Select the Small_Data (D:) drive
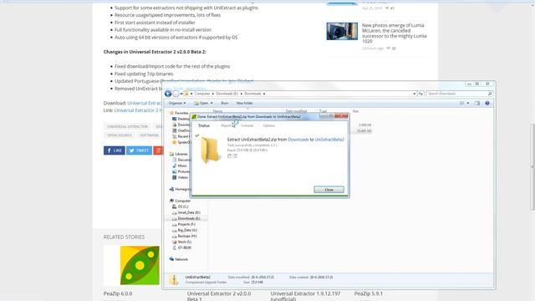The image size is (535, 301). pyautogui.click(x=189, y=212)
